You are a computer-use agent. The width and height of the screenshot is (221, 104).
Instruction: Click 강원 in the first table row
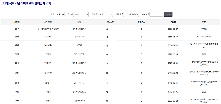click(x=17, y=29)
